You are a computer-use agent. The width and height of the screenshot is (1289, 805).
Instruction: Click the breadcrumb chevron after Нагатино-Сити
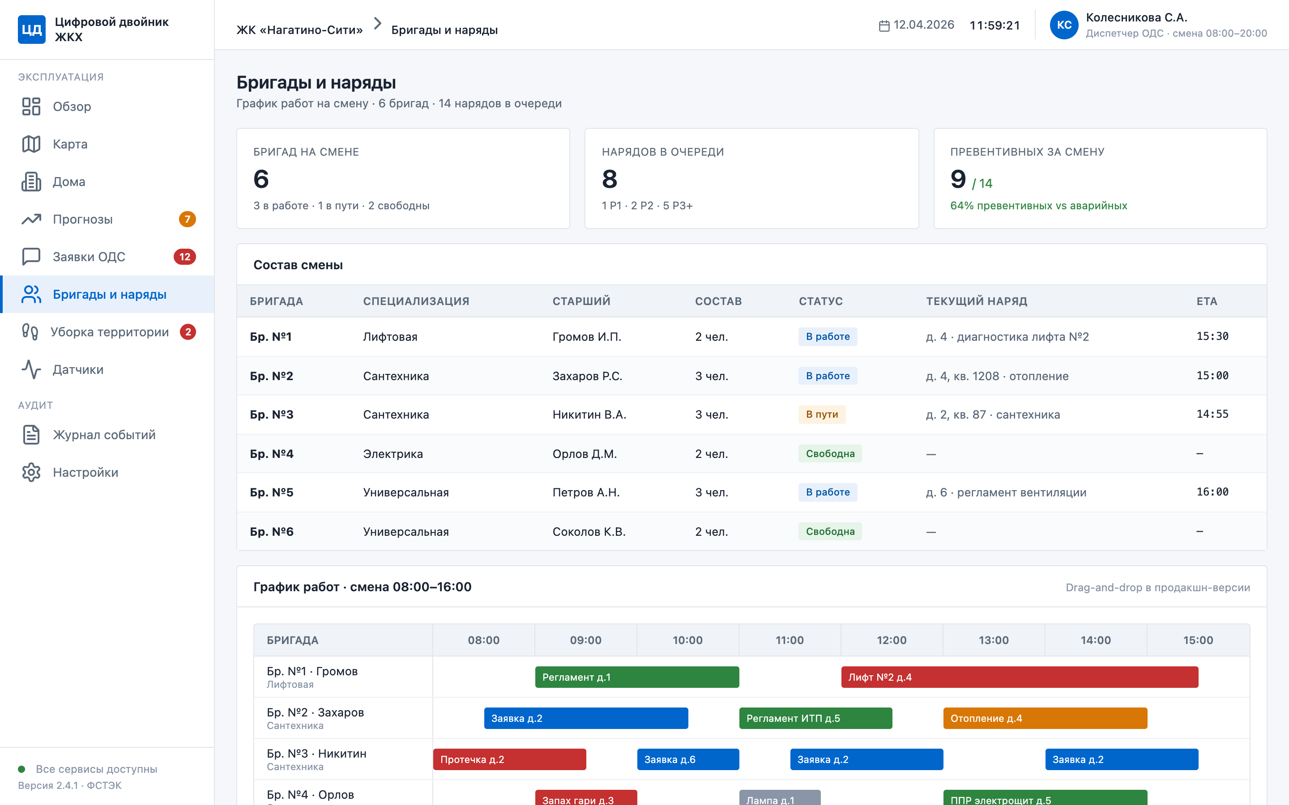click(x=378, y=23)
